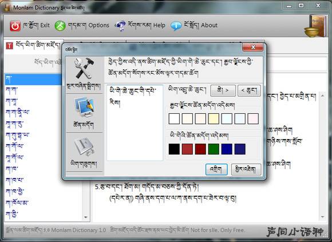Click the blue About info bubble icon
The image size is (332, 242).
(x=176, y=26)
